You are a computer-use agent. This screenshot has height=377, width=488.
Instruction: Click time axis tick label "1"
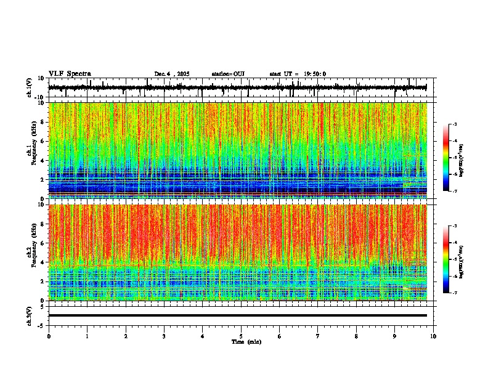click(x=87, y=336)
